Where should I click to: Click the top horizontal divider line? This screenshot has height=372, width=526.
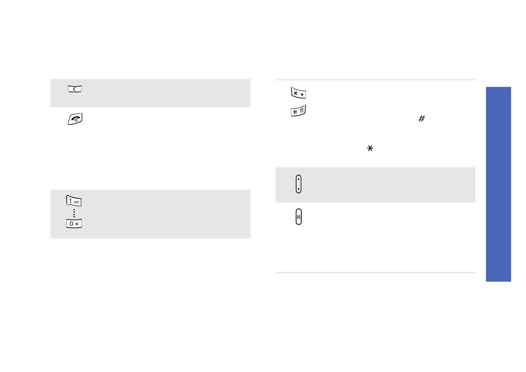click(x=375, y=80)
